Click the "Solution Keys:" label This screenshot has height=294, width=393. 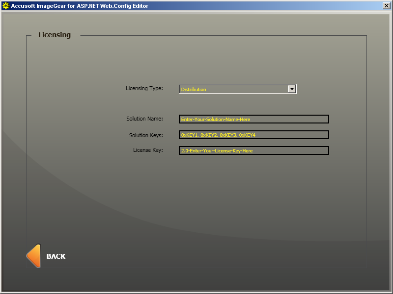(x=146, y=135)
